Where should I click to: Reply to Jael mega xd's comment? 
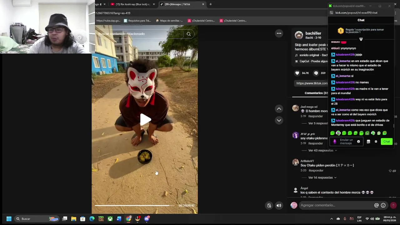pos(315,116)
